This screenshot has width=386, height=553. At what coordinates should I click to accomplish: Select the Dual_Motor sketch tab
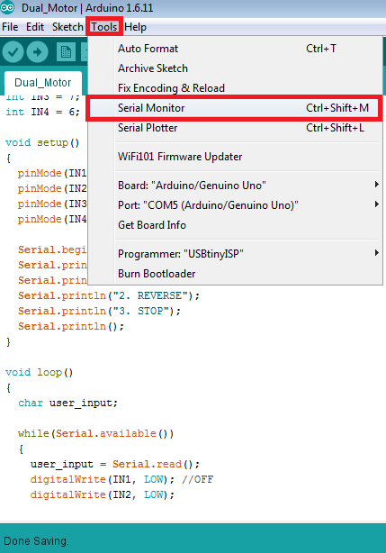pyautogui.click(x=43, y=83)
